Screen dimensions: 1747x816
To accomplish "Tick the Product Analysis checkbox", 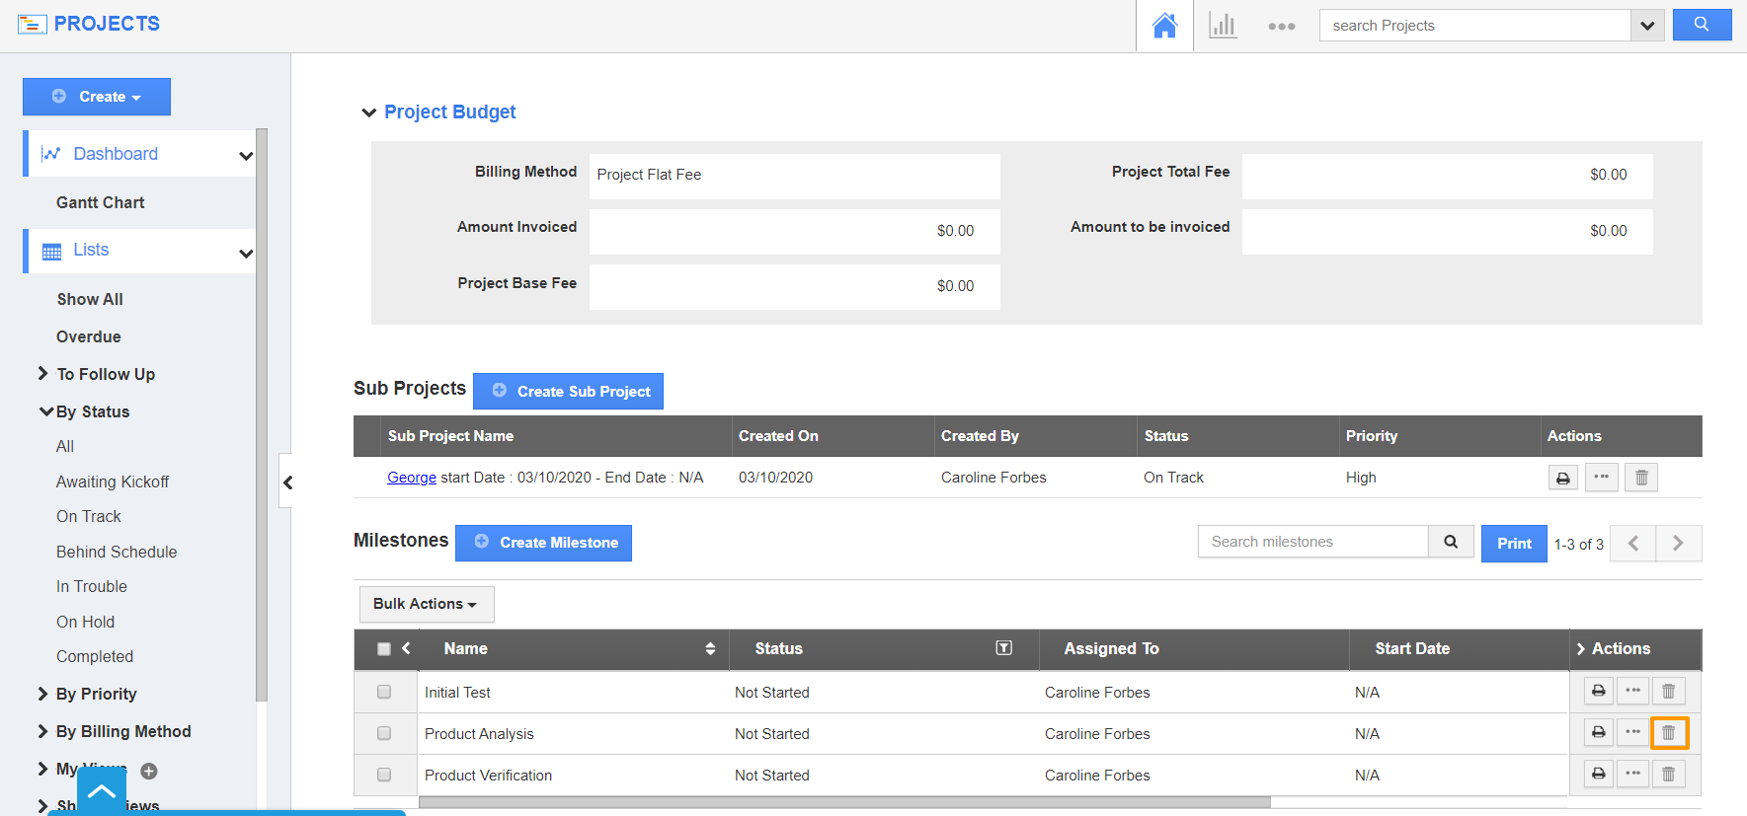I will pyautogui.click(x=384, y=734).
